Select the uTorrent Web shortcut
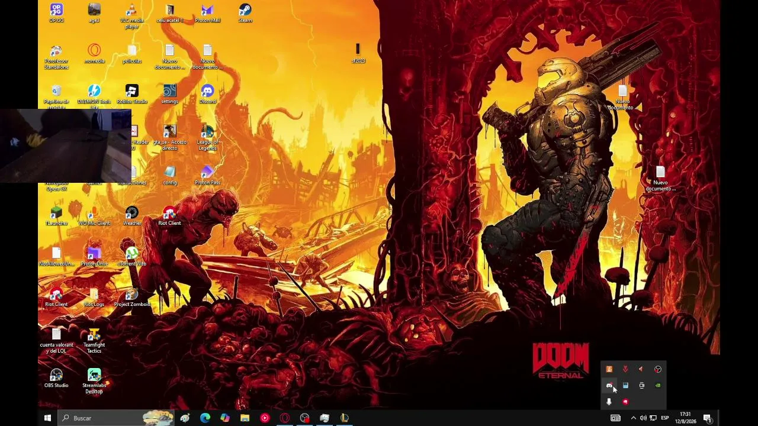 pos(132,256)
